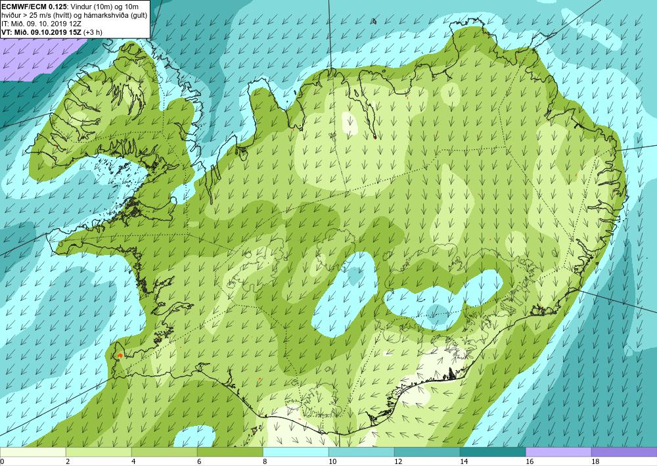Click the "4" scale label
The width and height of the screenshot is (657, 466).
pos(133,461)
